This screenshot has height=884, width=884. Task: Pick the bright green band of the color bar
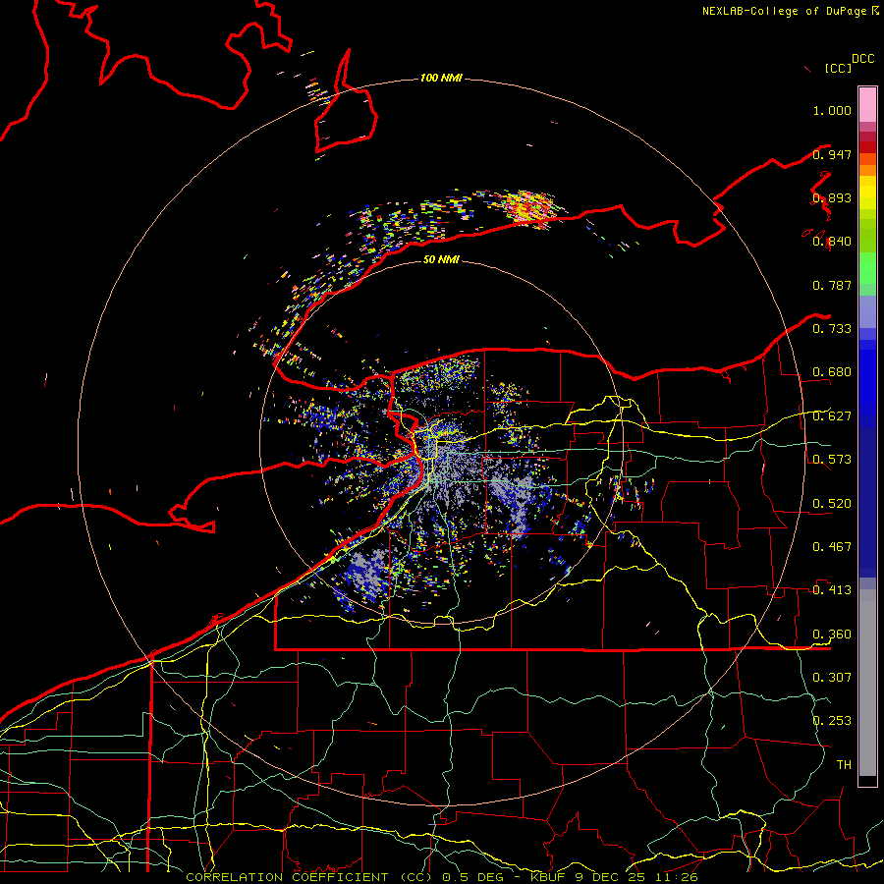[x=867, y=269]
